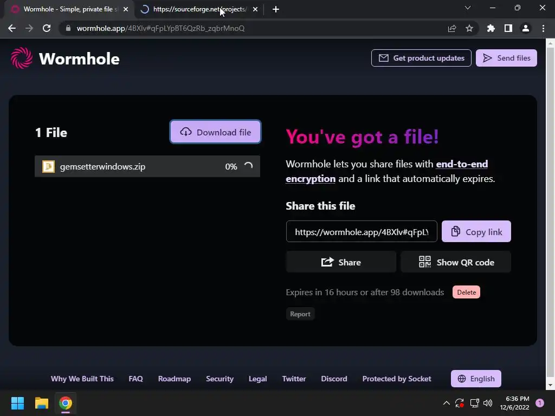Image resolution: width=555 pixels, height=416 pixels.
Task: Open Get product updates
Action: [421, 58]
